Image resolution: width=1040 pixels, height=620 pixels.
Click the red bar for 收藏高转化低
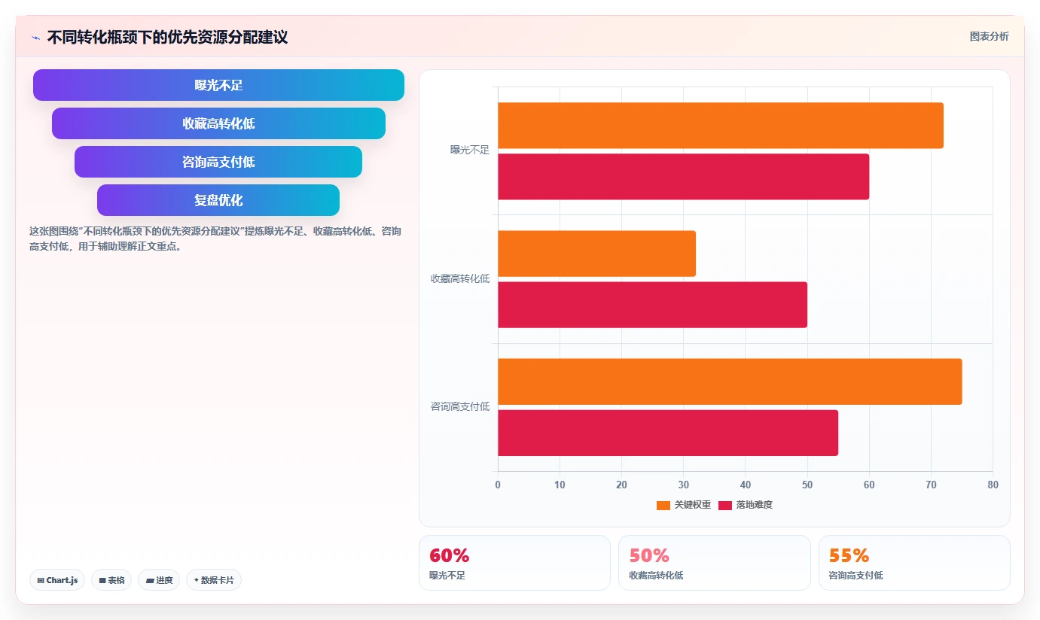coord(653,305)
